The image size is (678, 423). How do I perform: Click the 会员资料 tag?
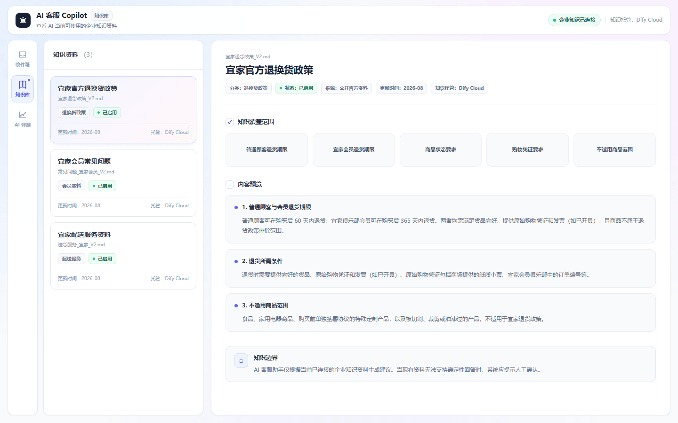(72, 186)
